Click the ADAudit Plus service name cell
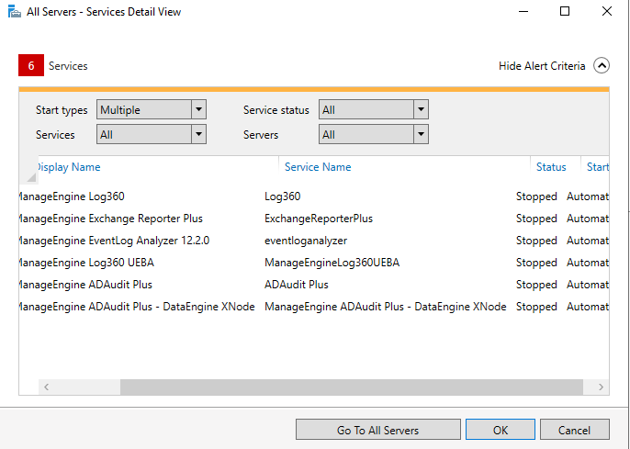 coord(296,285)
